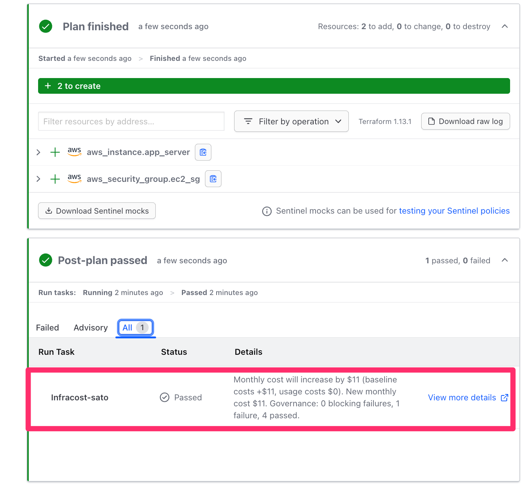The width and height of the screenshot is (531, 484).
Task: Click the Plan finished green checkmark icon
Action: [46, 27]
